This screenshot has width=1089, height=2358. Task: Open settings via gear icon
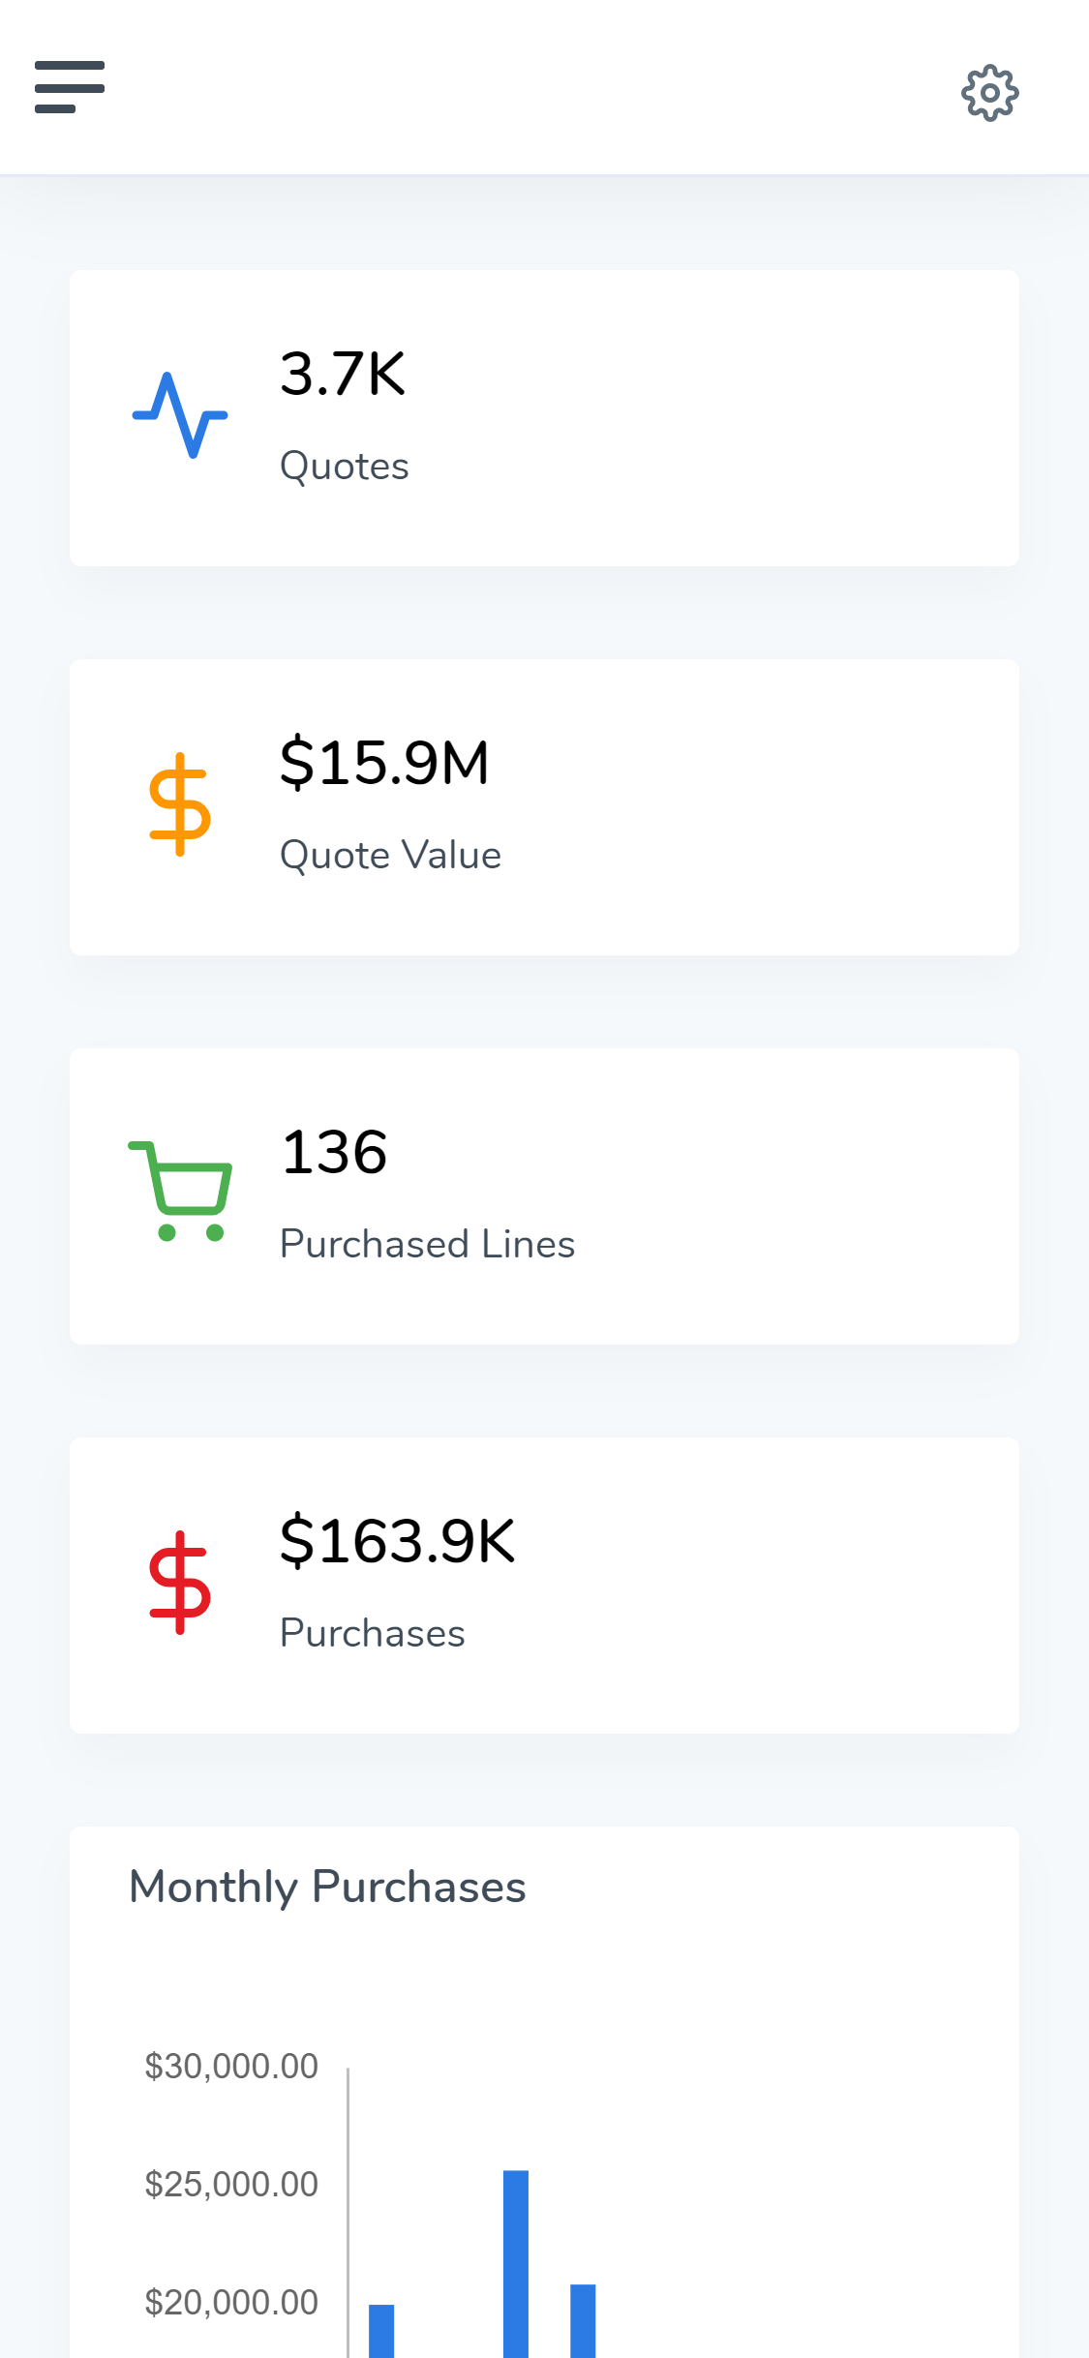[989, 93]
